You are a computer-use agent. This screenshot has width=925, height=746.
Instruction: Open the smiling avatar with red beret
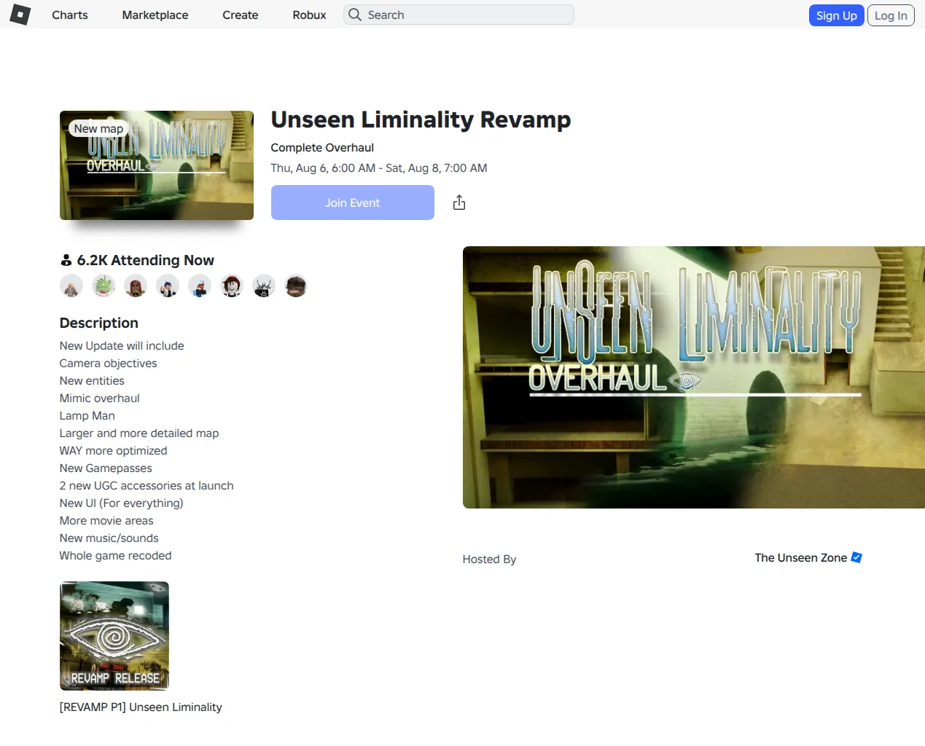pyautogui.click(x=232, y=286)
